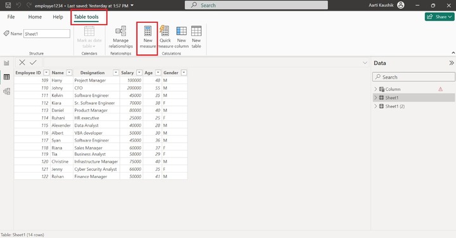The width and height of the screenshot is (456, 238).
Task: Click the name cell Kiara
Action: pos(56,103)
